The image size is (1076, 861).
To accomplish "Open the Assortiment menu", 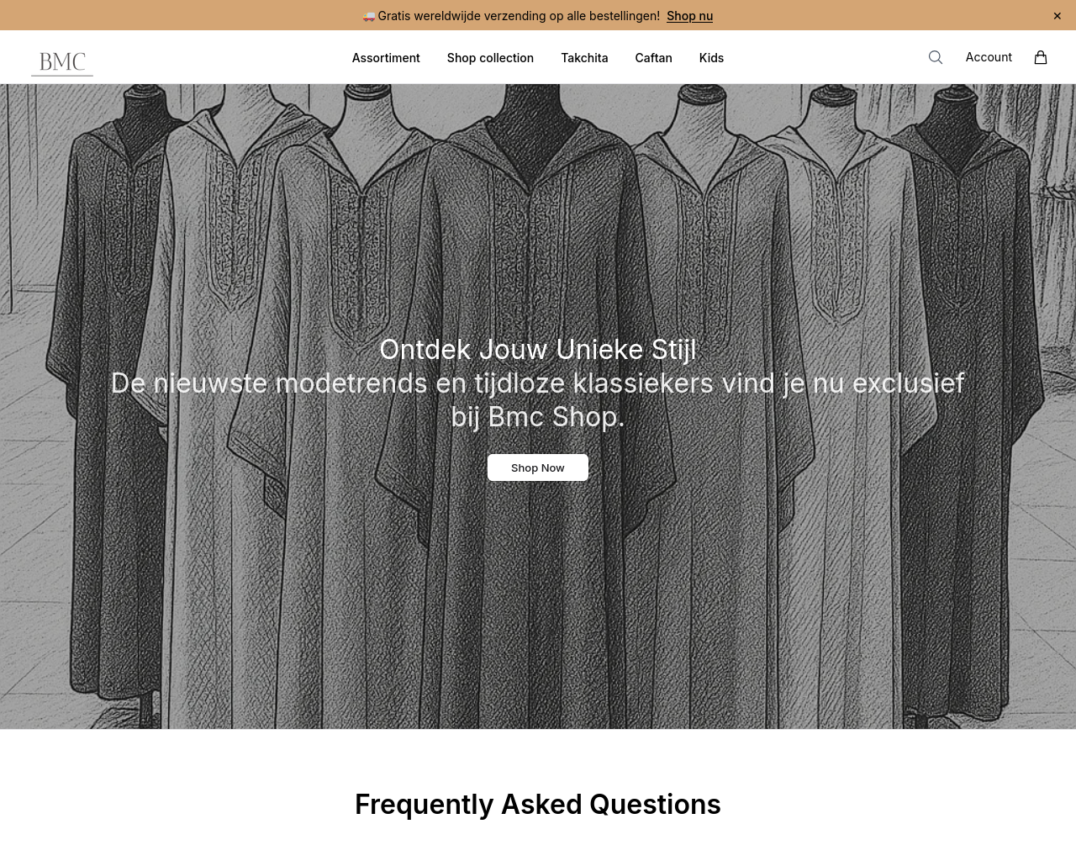I will tap(386, 58).
